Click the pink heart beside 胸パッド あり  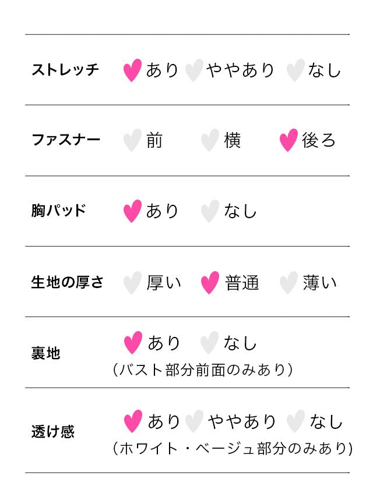click(132, 211)
